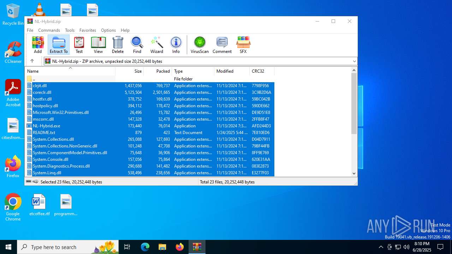This screenshot has width=452, height=254.
Task: Click the SFX toolbar icon
Action: coord(243,45)
